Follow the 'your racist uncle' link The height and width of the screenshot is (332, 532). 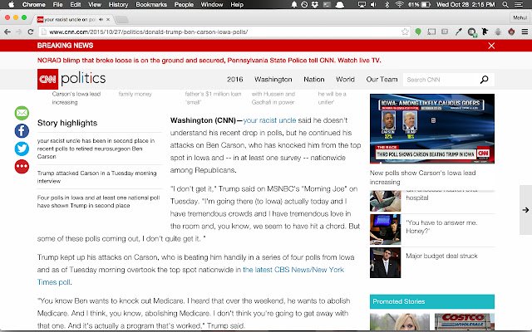tap(269, 120)
